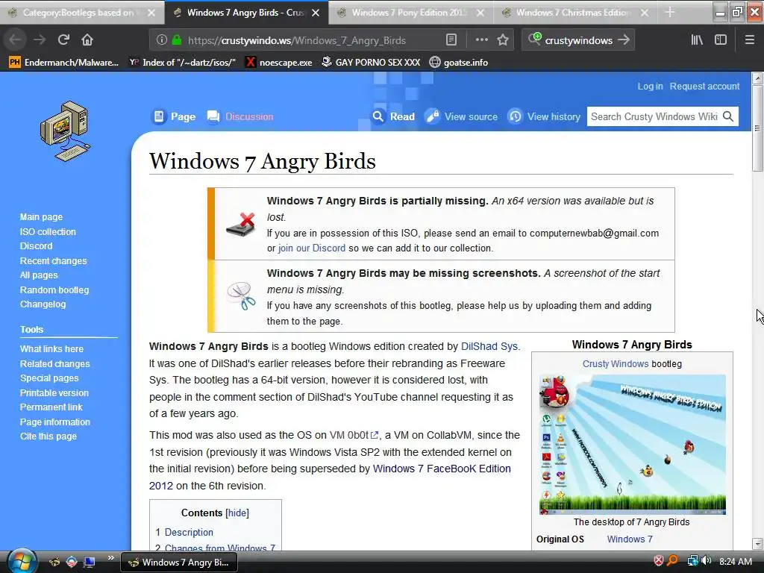Open VM 0b0t external link

(x=354, y=435)
